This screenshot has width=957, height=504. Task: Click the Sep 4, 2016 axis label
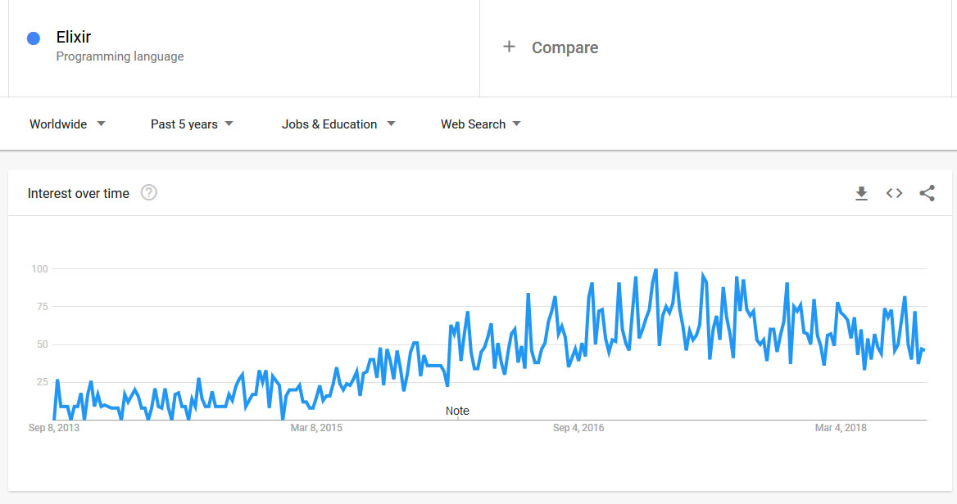(x=578, y=428)
